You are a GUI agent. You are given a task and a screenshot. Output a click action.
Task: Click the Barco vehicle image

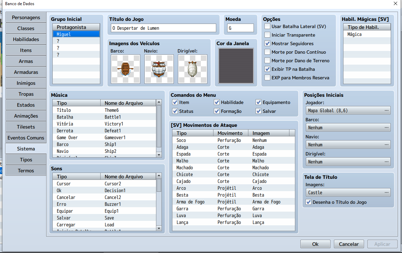coord(125,69)
